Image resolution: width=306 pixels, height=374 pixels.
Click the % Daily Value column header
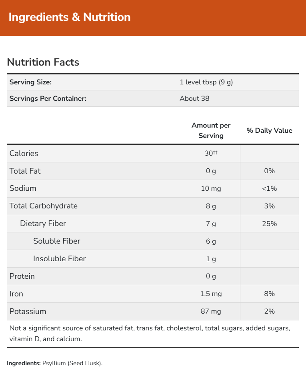(x=269, y=130)
